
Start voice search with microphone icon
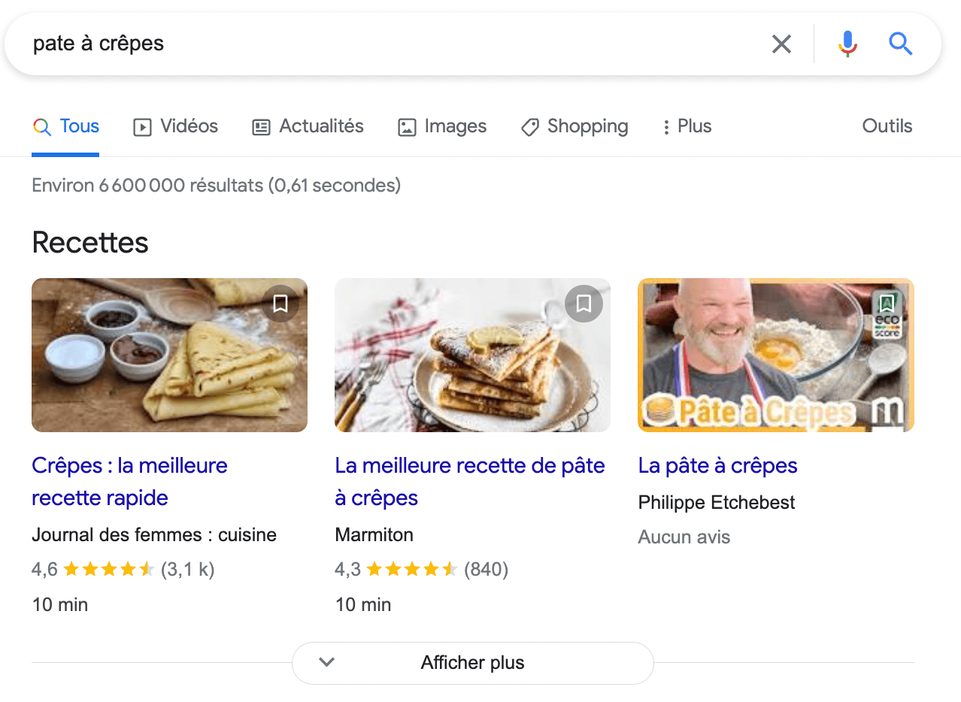[847, 44]
